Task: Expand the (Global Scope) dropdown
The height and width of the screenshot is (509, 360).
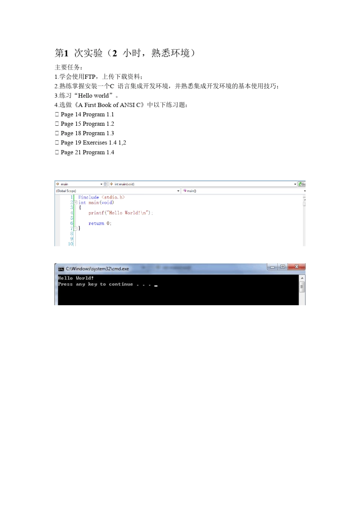Action: (x=178, y=191)
